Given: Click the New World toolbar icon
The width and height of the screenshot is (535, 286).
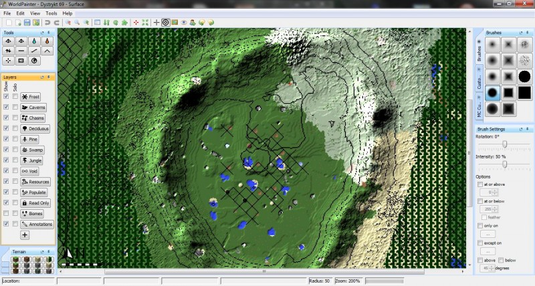Looking at the screenshot, I should [x=9, y=23].
